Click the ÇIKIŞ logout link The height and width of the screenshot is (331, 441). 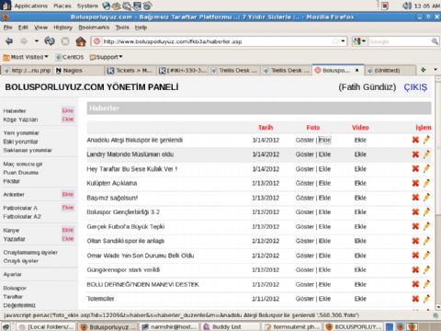tap(415, 87)
